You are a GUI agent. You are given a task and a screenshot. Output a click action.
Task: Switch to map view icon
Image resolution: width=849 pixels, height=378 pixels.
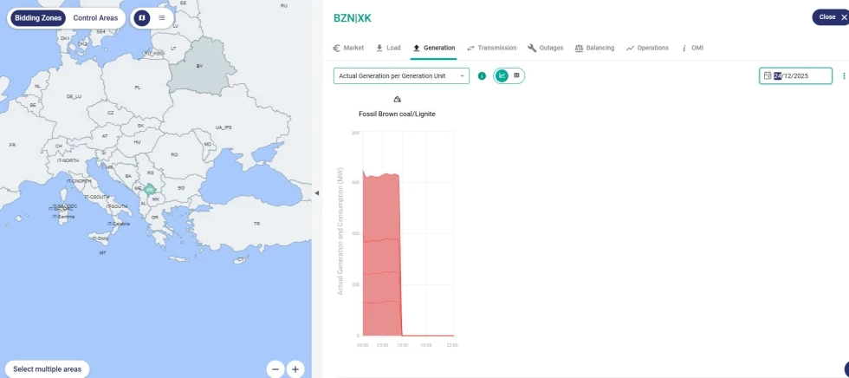tap(143, 17)
